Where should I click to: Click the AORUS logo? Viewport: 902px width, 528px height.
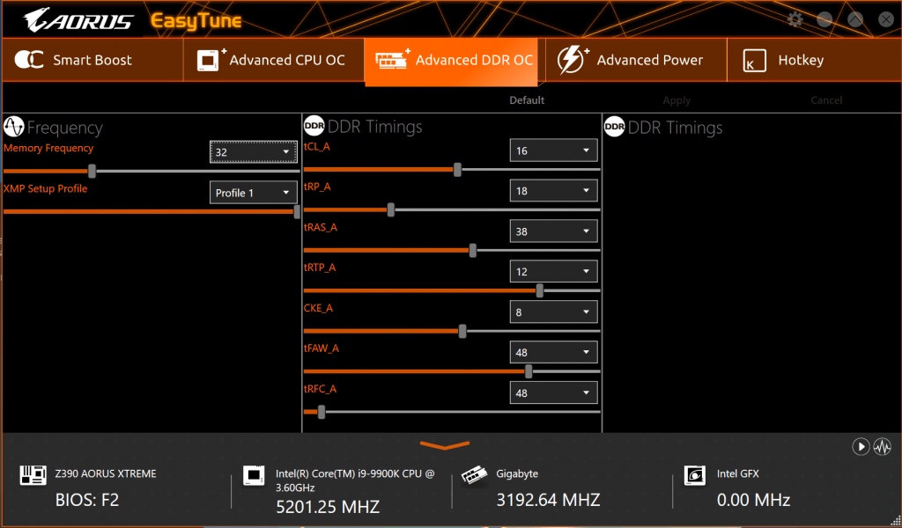coord(78,21)
